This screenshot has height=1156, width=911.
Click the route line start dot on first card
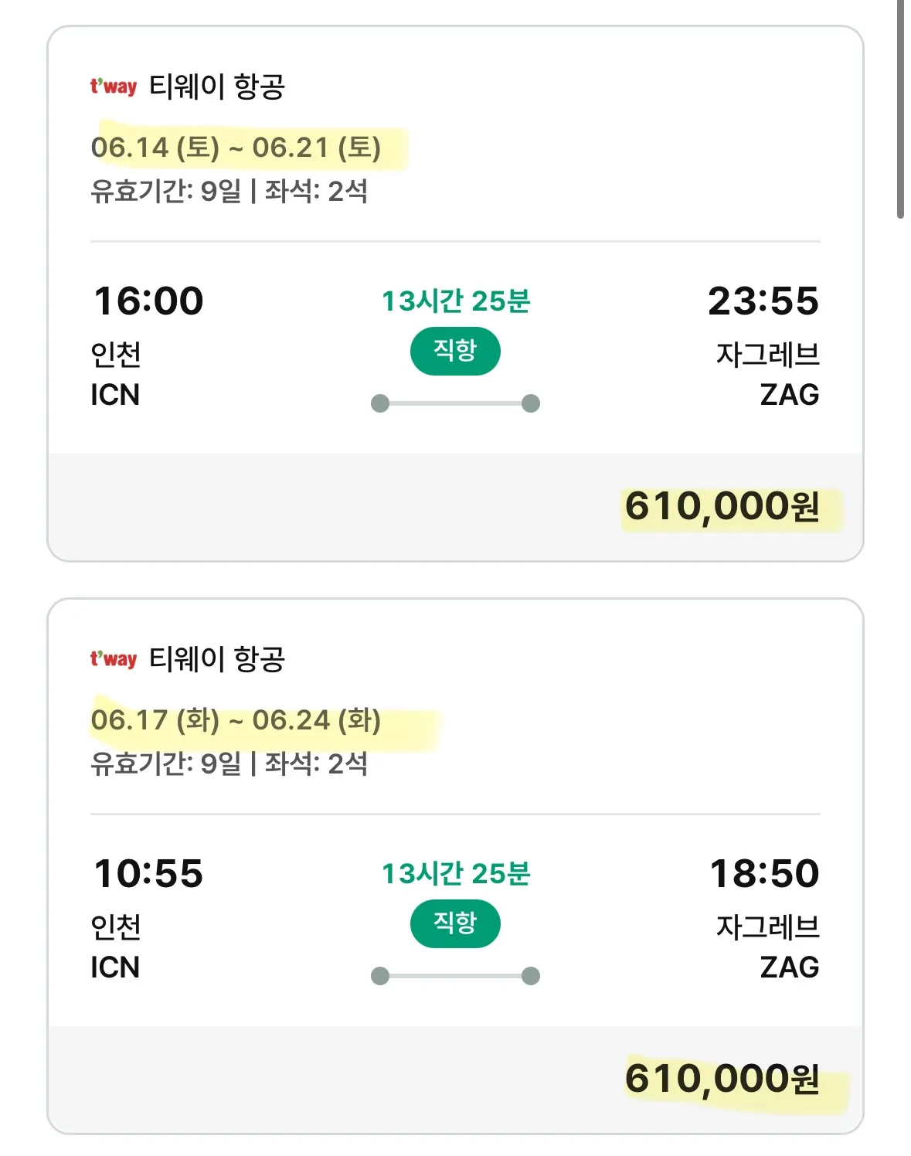[x=380, y=403]
